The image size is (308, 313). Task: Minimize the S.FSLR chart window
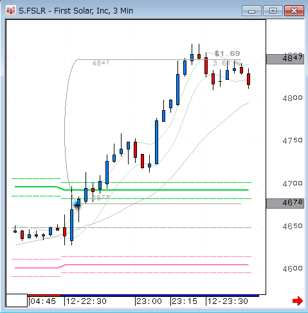pyautogui.click(x=251, y=11)
